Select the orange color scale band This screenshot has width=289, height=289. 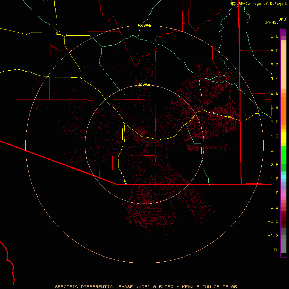pos(284,110)
